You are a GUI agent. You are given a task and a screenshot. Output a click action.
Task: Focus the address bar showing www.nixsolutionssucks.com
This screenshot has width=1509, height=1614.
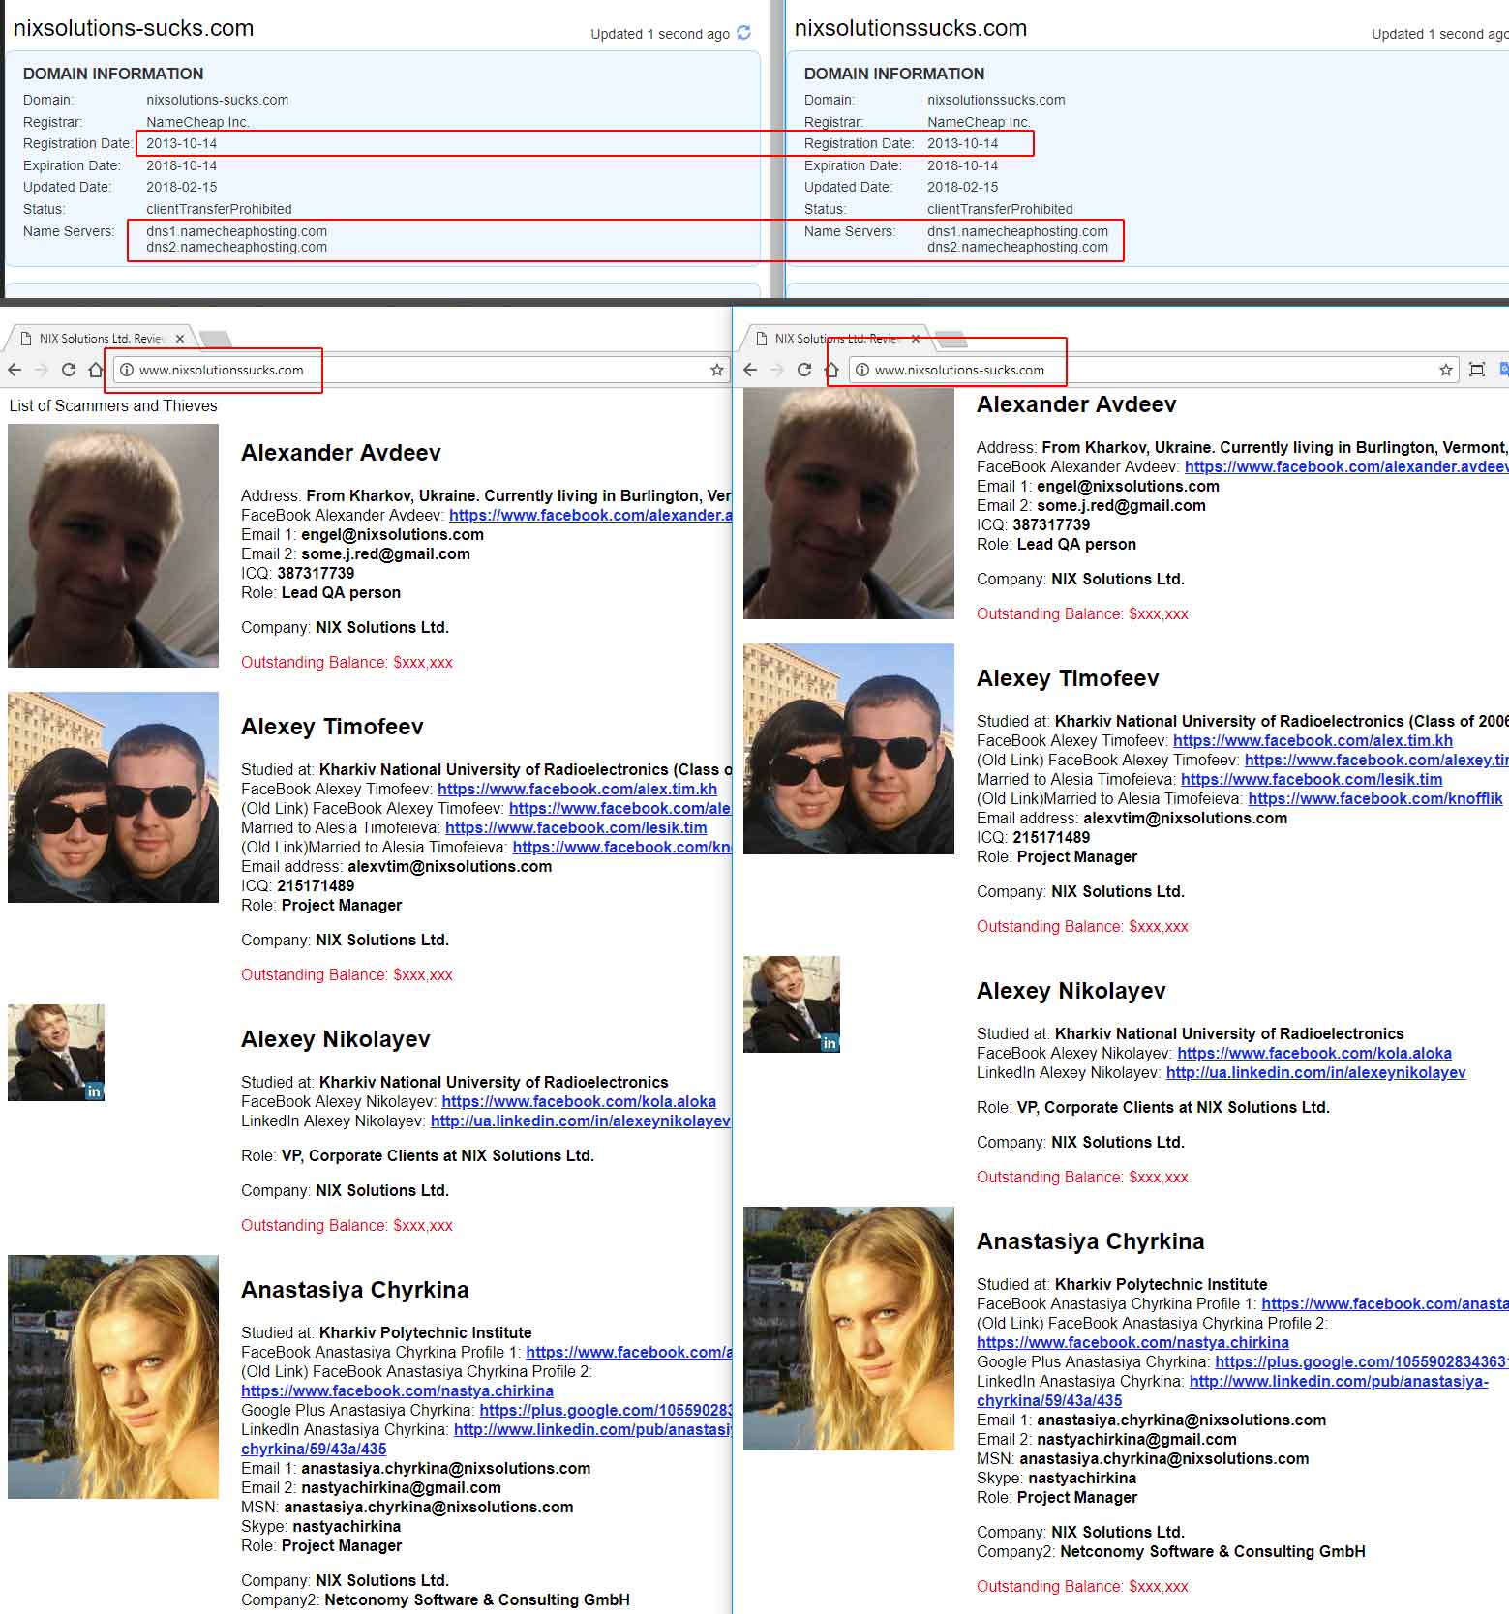coord(421,370)
